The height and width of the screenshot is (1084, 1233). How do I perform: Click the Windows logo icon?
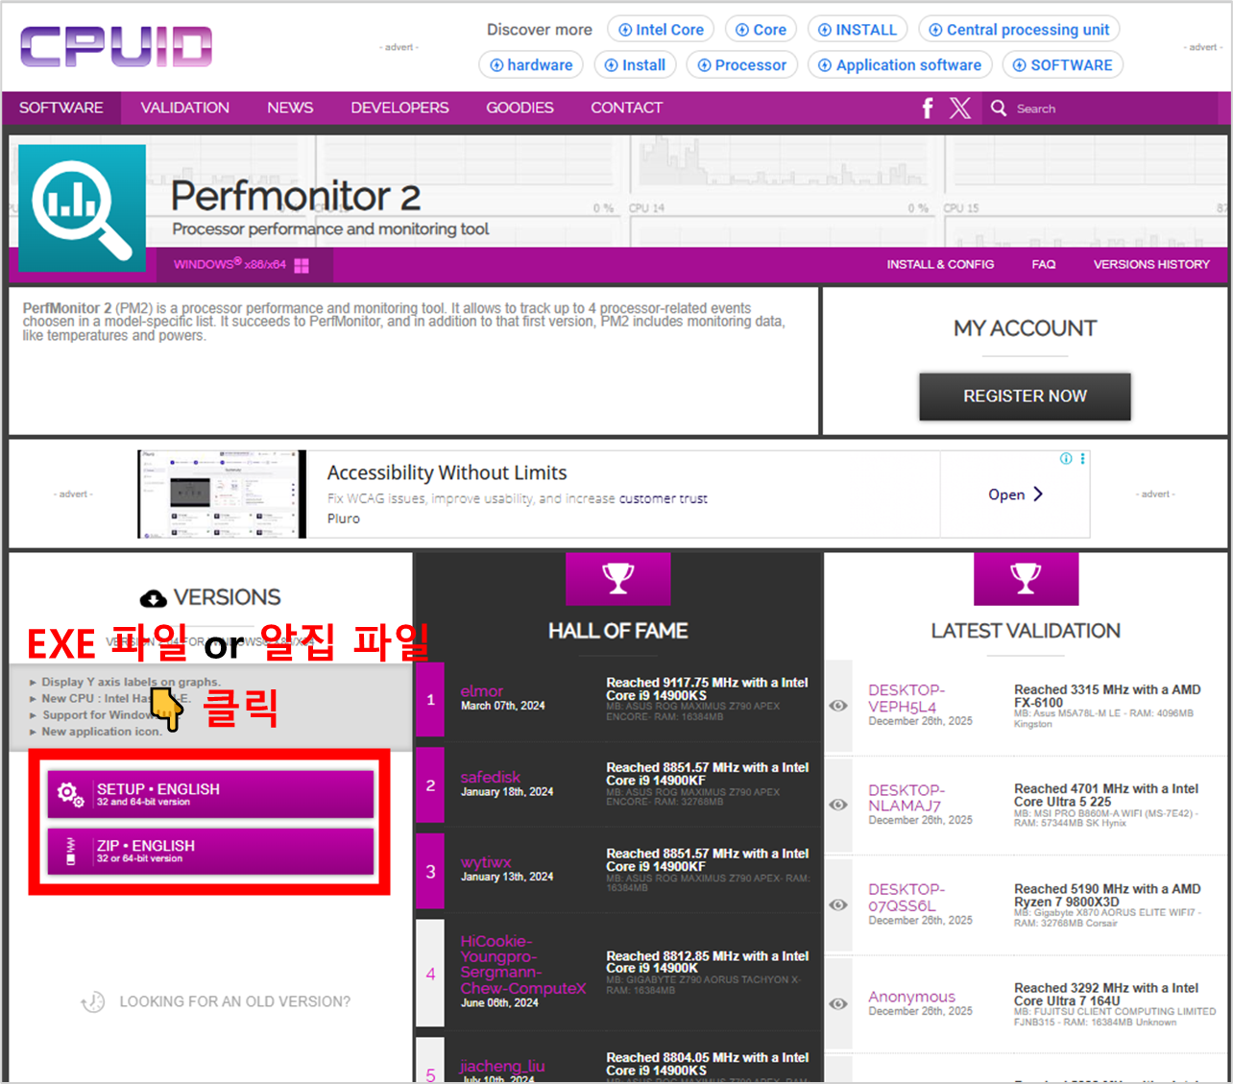pyautogui.click(x=302, y=266)
